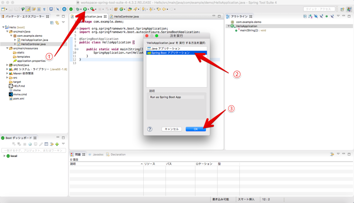Toggle Hide Static members filter in Outline
The height and width of the screenshot is (203, 354).
click(321, 16)
